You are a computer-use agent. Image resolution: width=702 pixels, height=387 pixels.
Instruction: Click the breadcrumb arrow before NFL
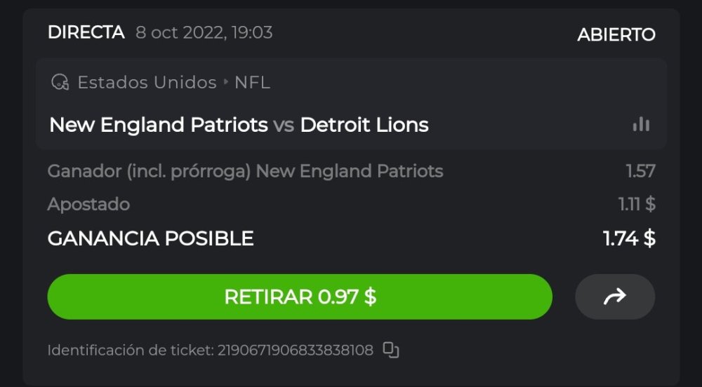coord(226,83)
